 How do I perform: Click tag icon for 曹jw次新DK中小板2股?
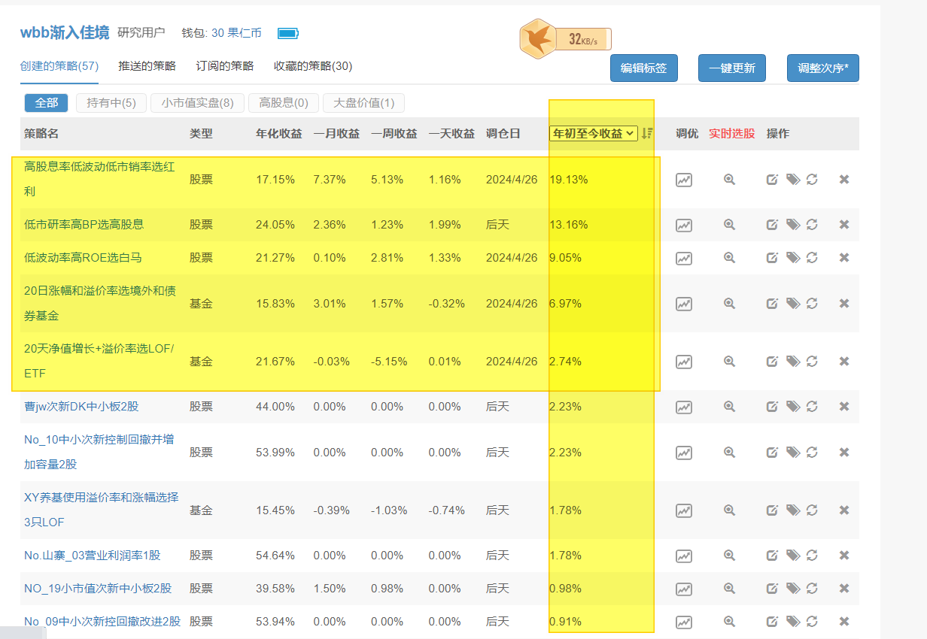pyautogui.click(x=792, y=407)
